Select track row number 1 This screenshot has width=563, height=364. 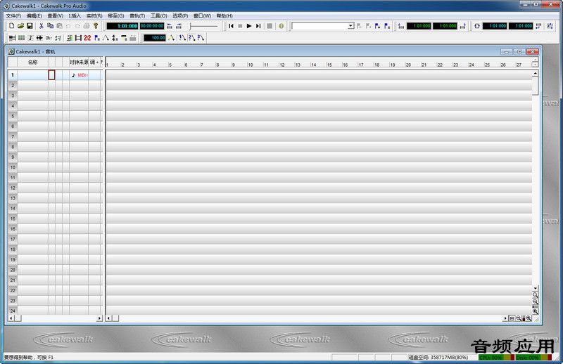click(x=13, y=75)
